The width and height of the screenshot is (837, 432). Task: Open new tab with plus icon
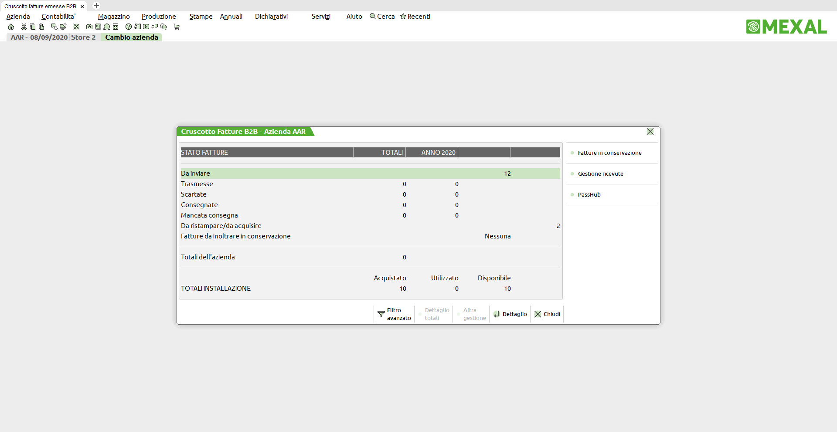96,6
